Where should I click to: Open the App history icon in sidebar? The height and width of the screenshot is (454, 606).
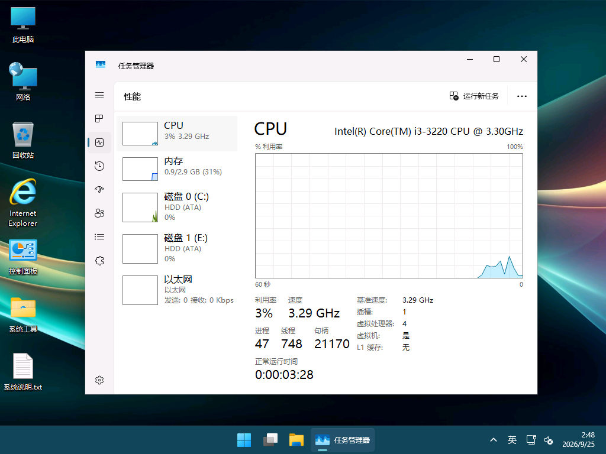(x=99, y=166)
